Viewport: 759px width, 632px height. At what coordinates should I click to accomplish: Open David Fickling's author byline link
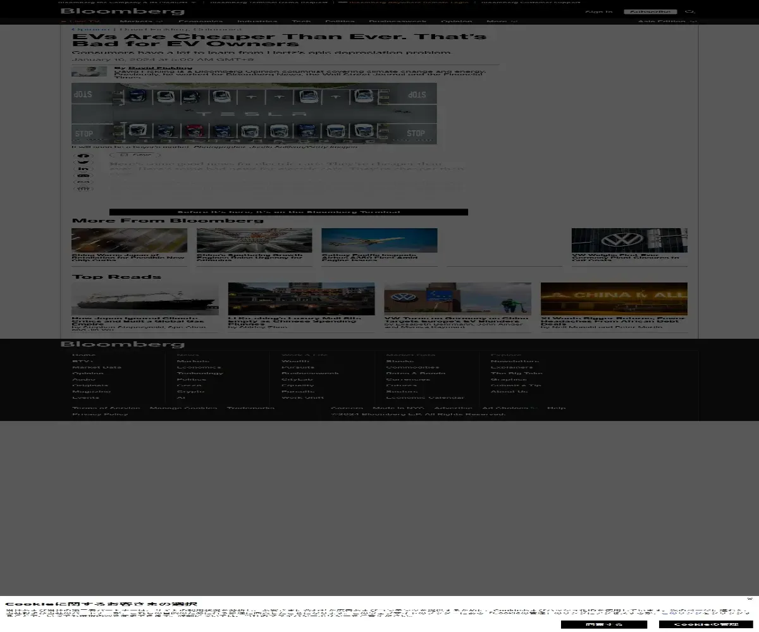coord(160,68)
